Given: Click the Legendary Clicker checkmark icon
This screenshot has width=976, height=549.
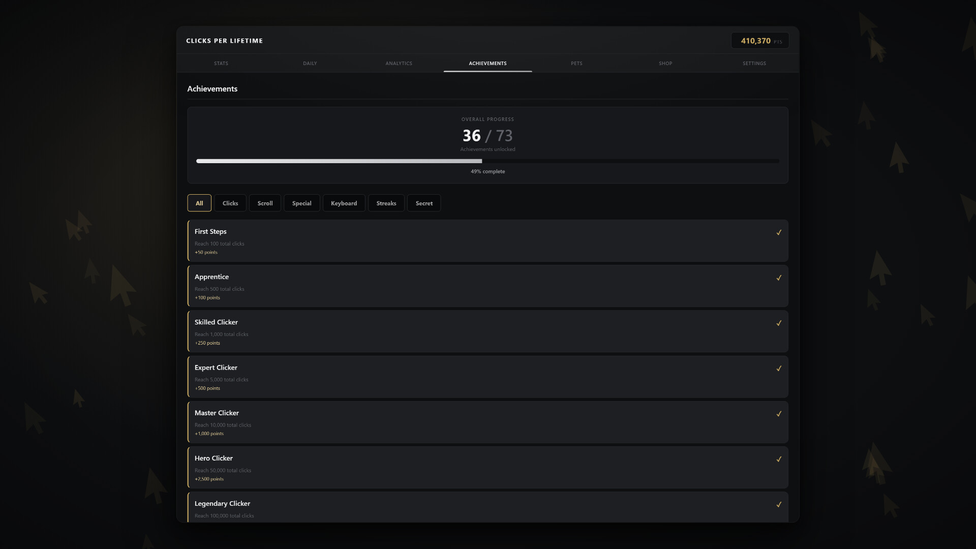Looking at the screenshot, I should coord(779,504).
